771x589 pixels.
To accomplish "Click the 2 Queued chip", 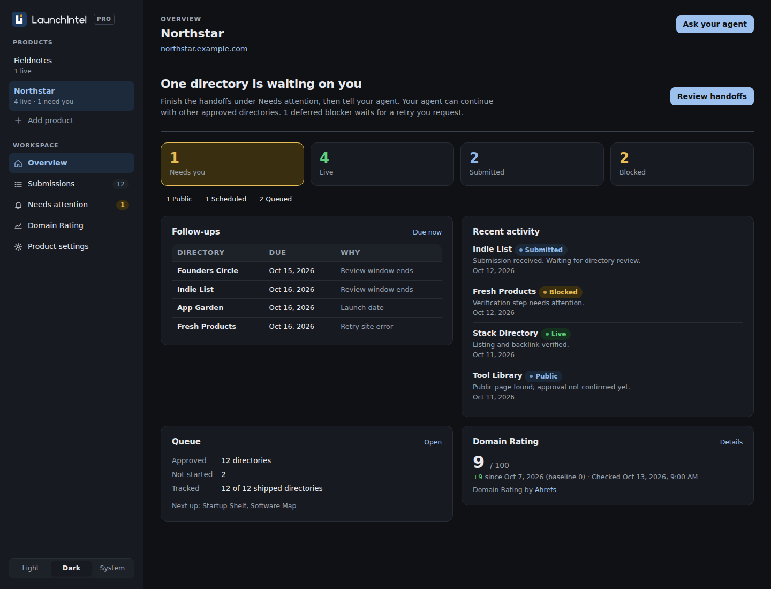I will click(x=275, y=199).
